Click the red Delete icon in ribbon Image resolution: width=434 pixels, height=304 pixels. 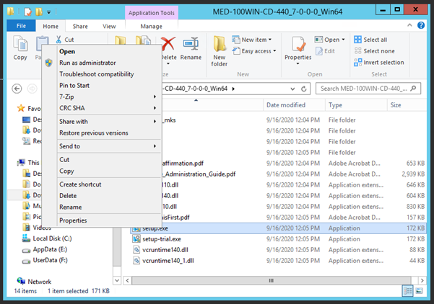[168, 44]
